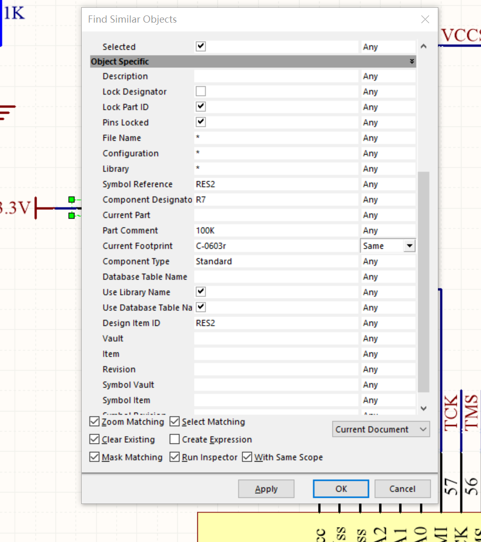This screenshot has width=481, height=542.
Task: Uncheck the Lock Part ID checkbox
Action: 200,107
